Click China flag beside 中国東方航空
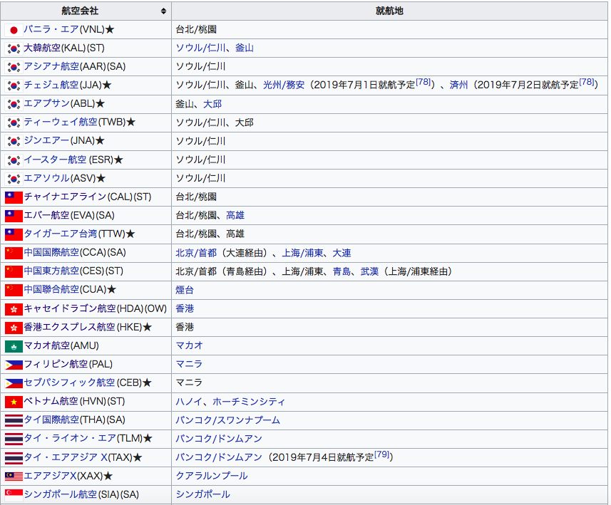611x505 pixels. pos(14,271)
